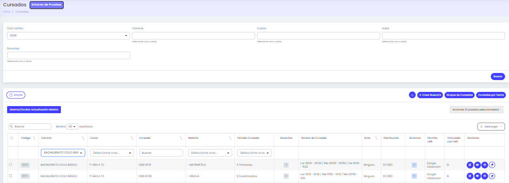Focus the Docentes multi-select field

(x=68, y=55)
